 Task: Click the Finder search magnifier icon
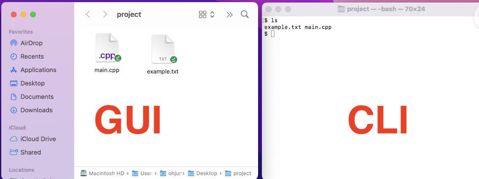tap(245, 14)
